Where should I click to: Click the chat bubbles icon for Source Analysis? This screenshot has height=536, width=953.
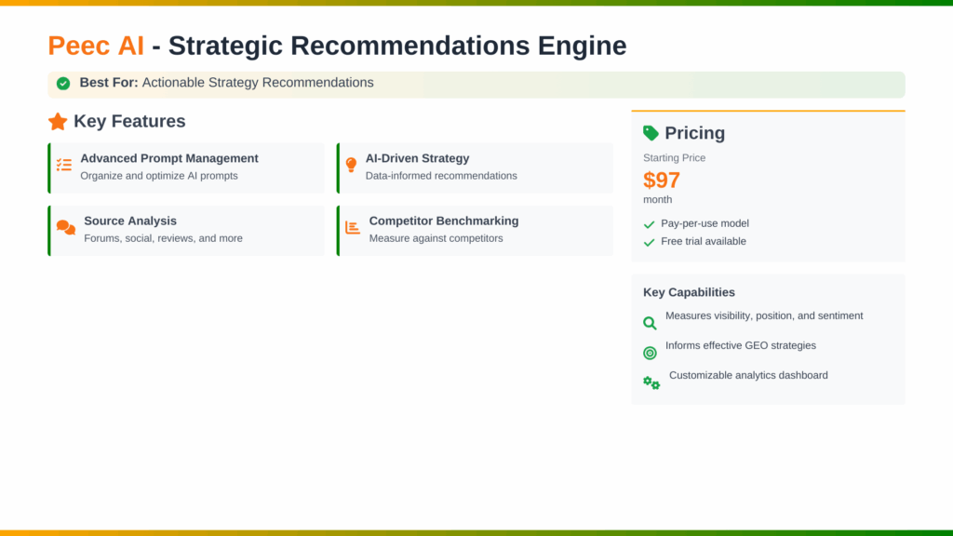(x=65, y=228)
